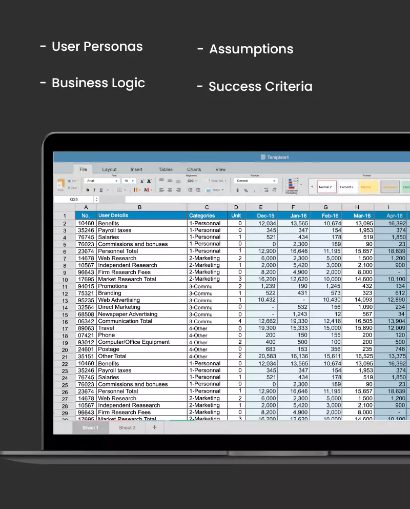Toggle Wrap Text option

216,181
